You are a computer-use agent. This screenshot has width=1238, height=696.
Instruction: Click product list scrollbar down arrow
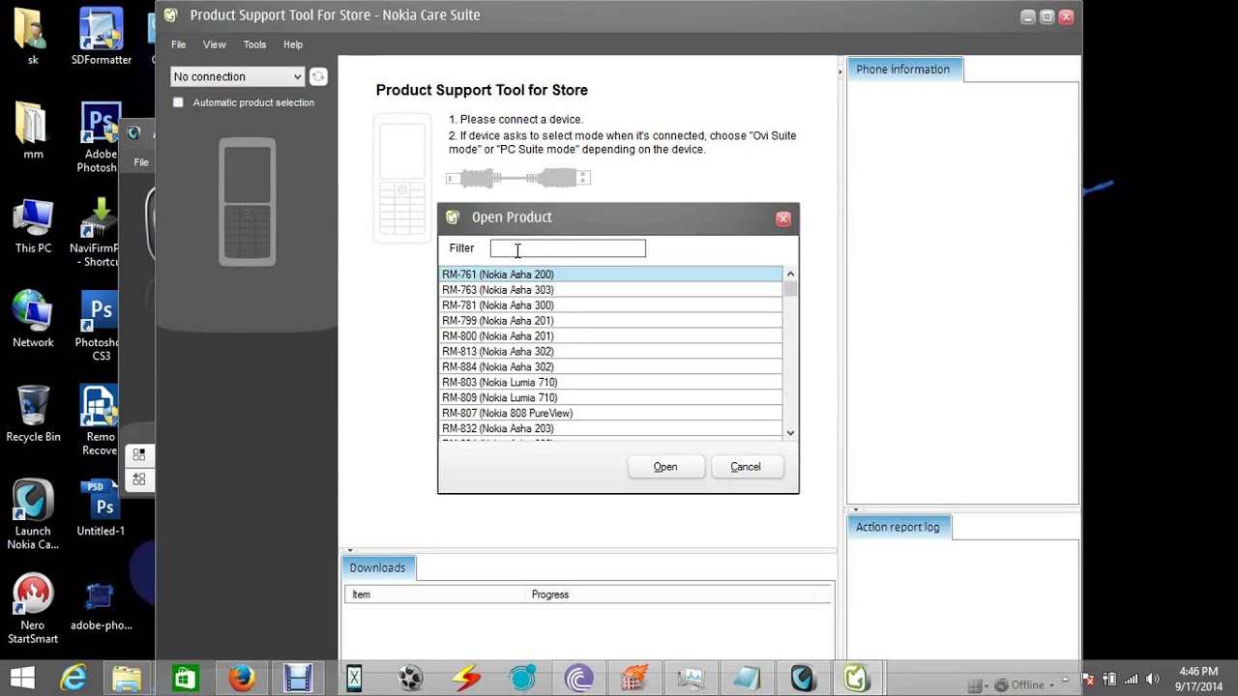pyautogui.click(x=790, y=433)
